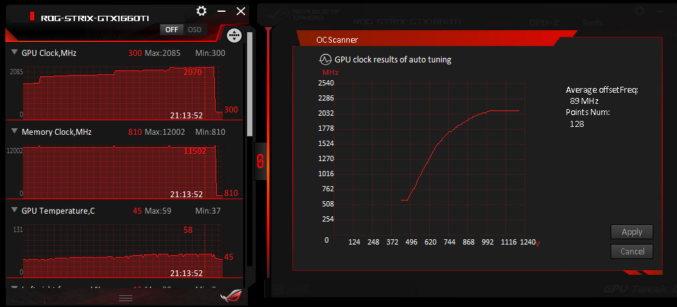Apply the OC Scanner results
677x307 pixels.
[x=632, y=232]
